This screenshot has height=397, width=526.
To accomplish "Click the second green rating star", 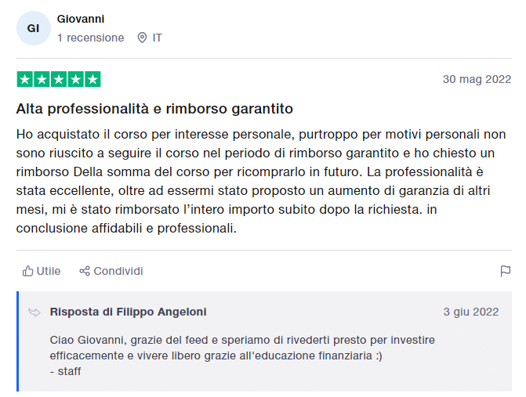I will pos(42,79).
